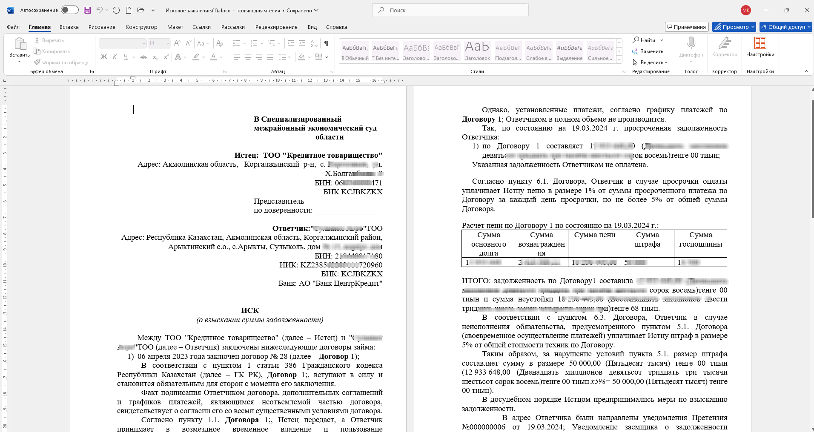Image resolution: width=814 pixels, height=432 pixels.
Task: Switch to the Макет tab
Action: click(175, 27)
